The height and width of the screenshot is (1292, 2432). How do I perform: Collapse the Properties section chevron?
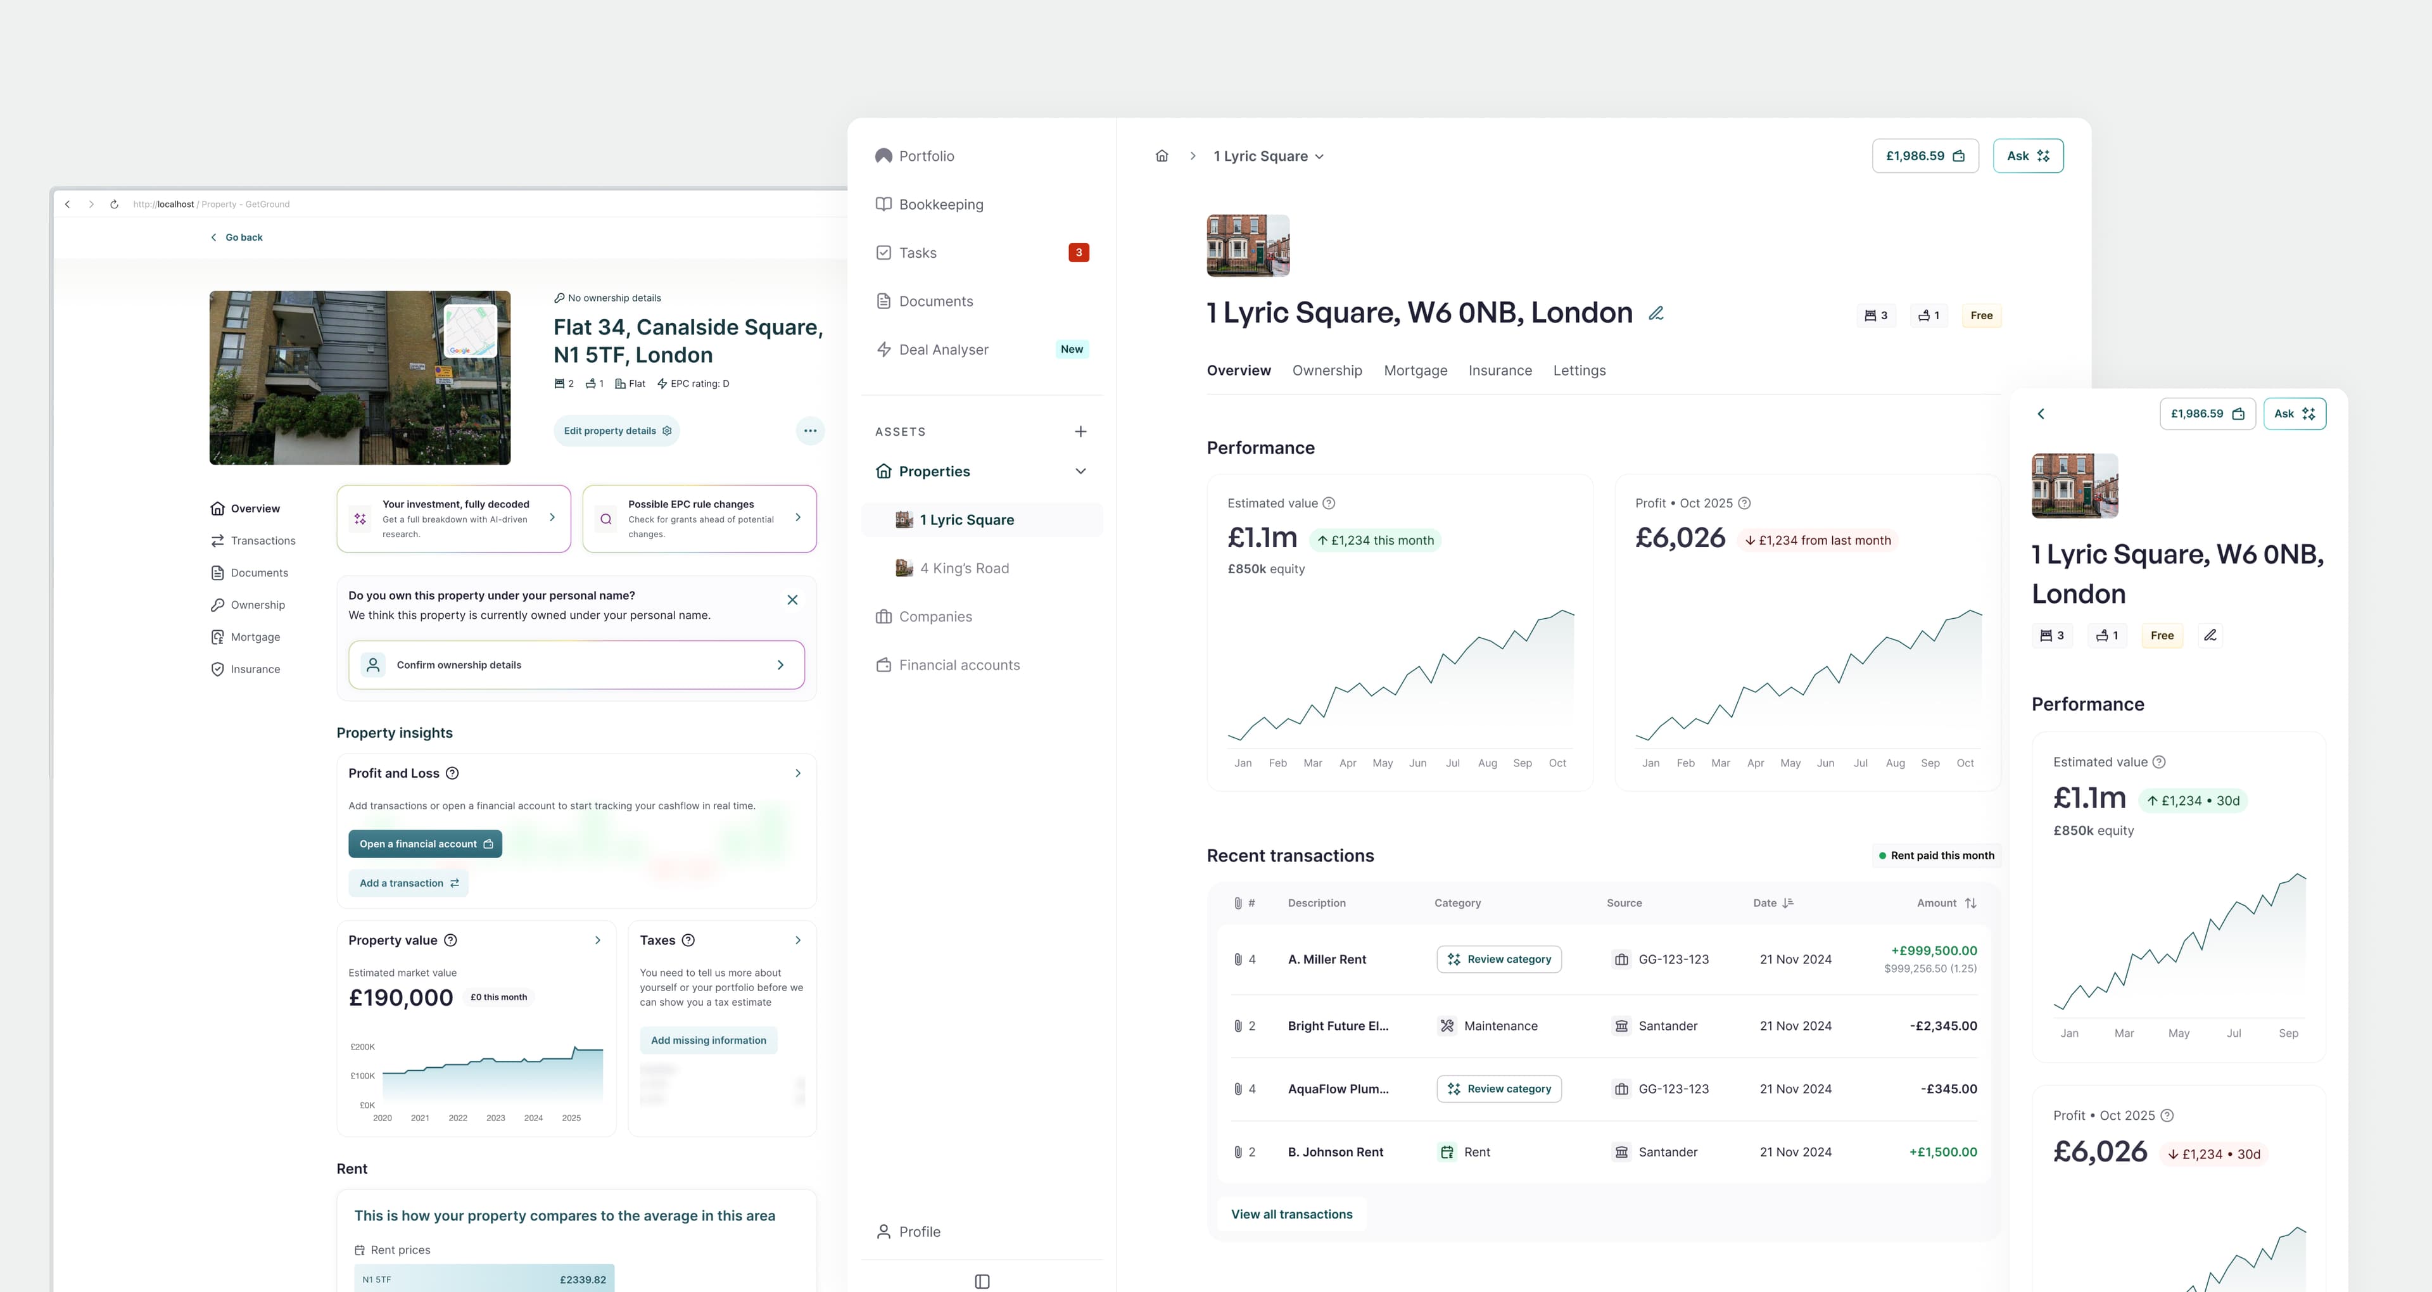[1080, 471]
